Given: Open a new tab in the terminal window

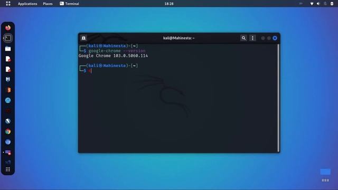Looking at the screenshot, I should pyautogui.click(x=83, y=38).
